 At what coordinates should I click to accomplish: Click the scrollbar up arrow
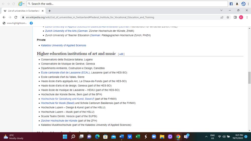tap(249, 28)
